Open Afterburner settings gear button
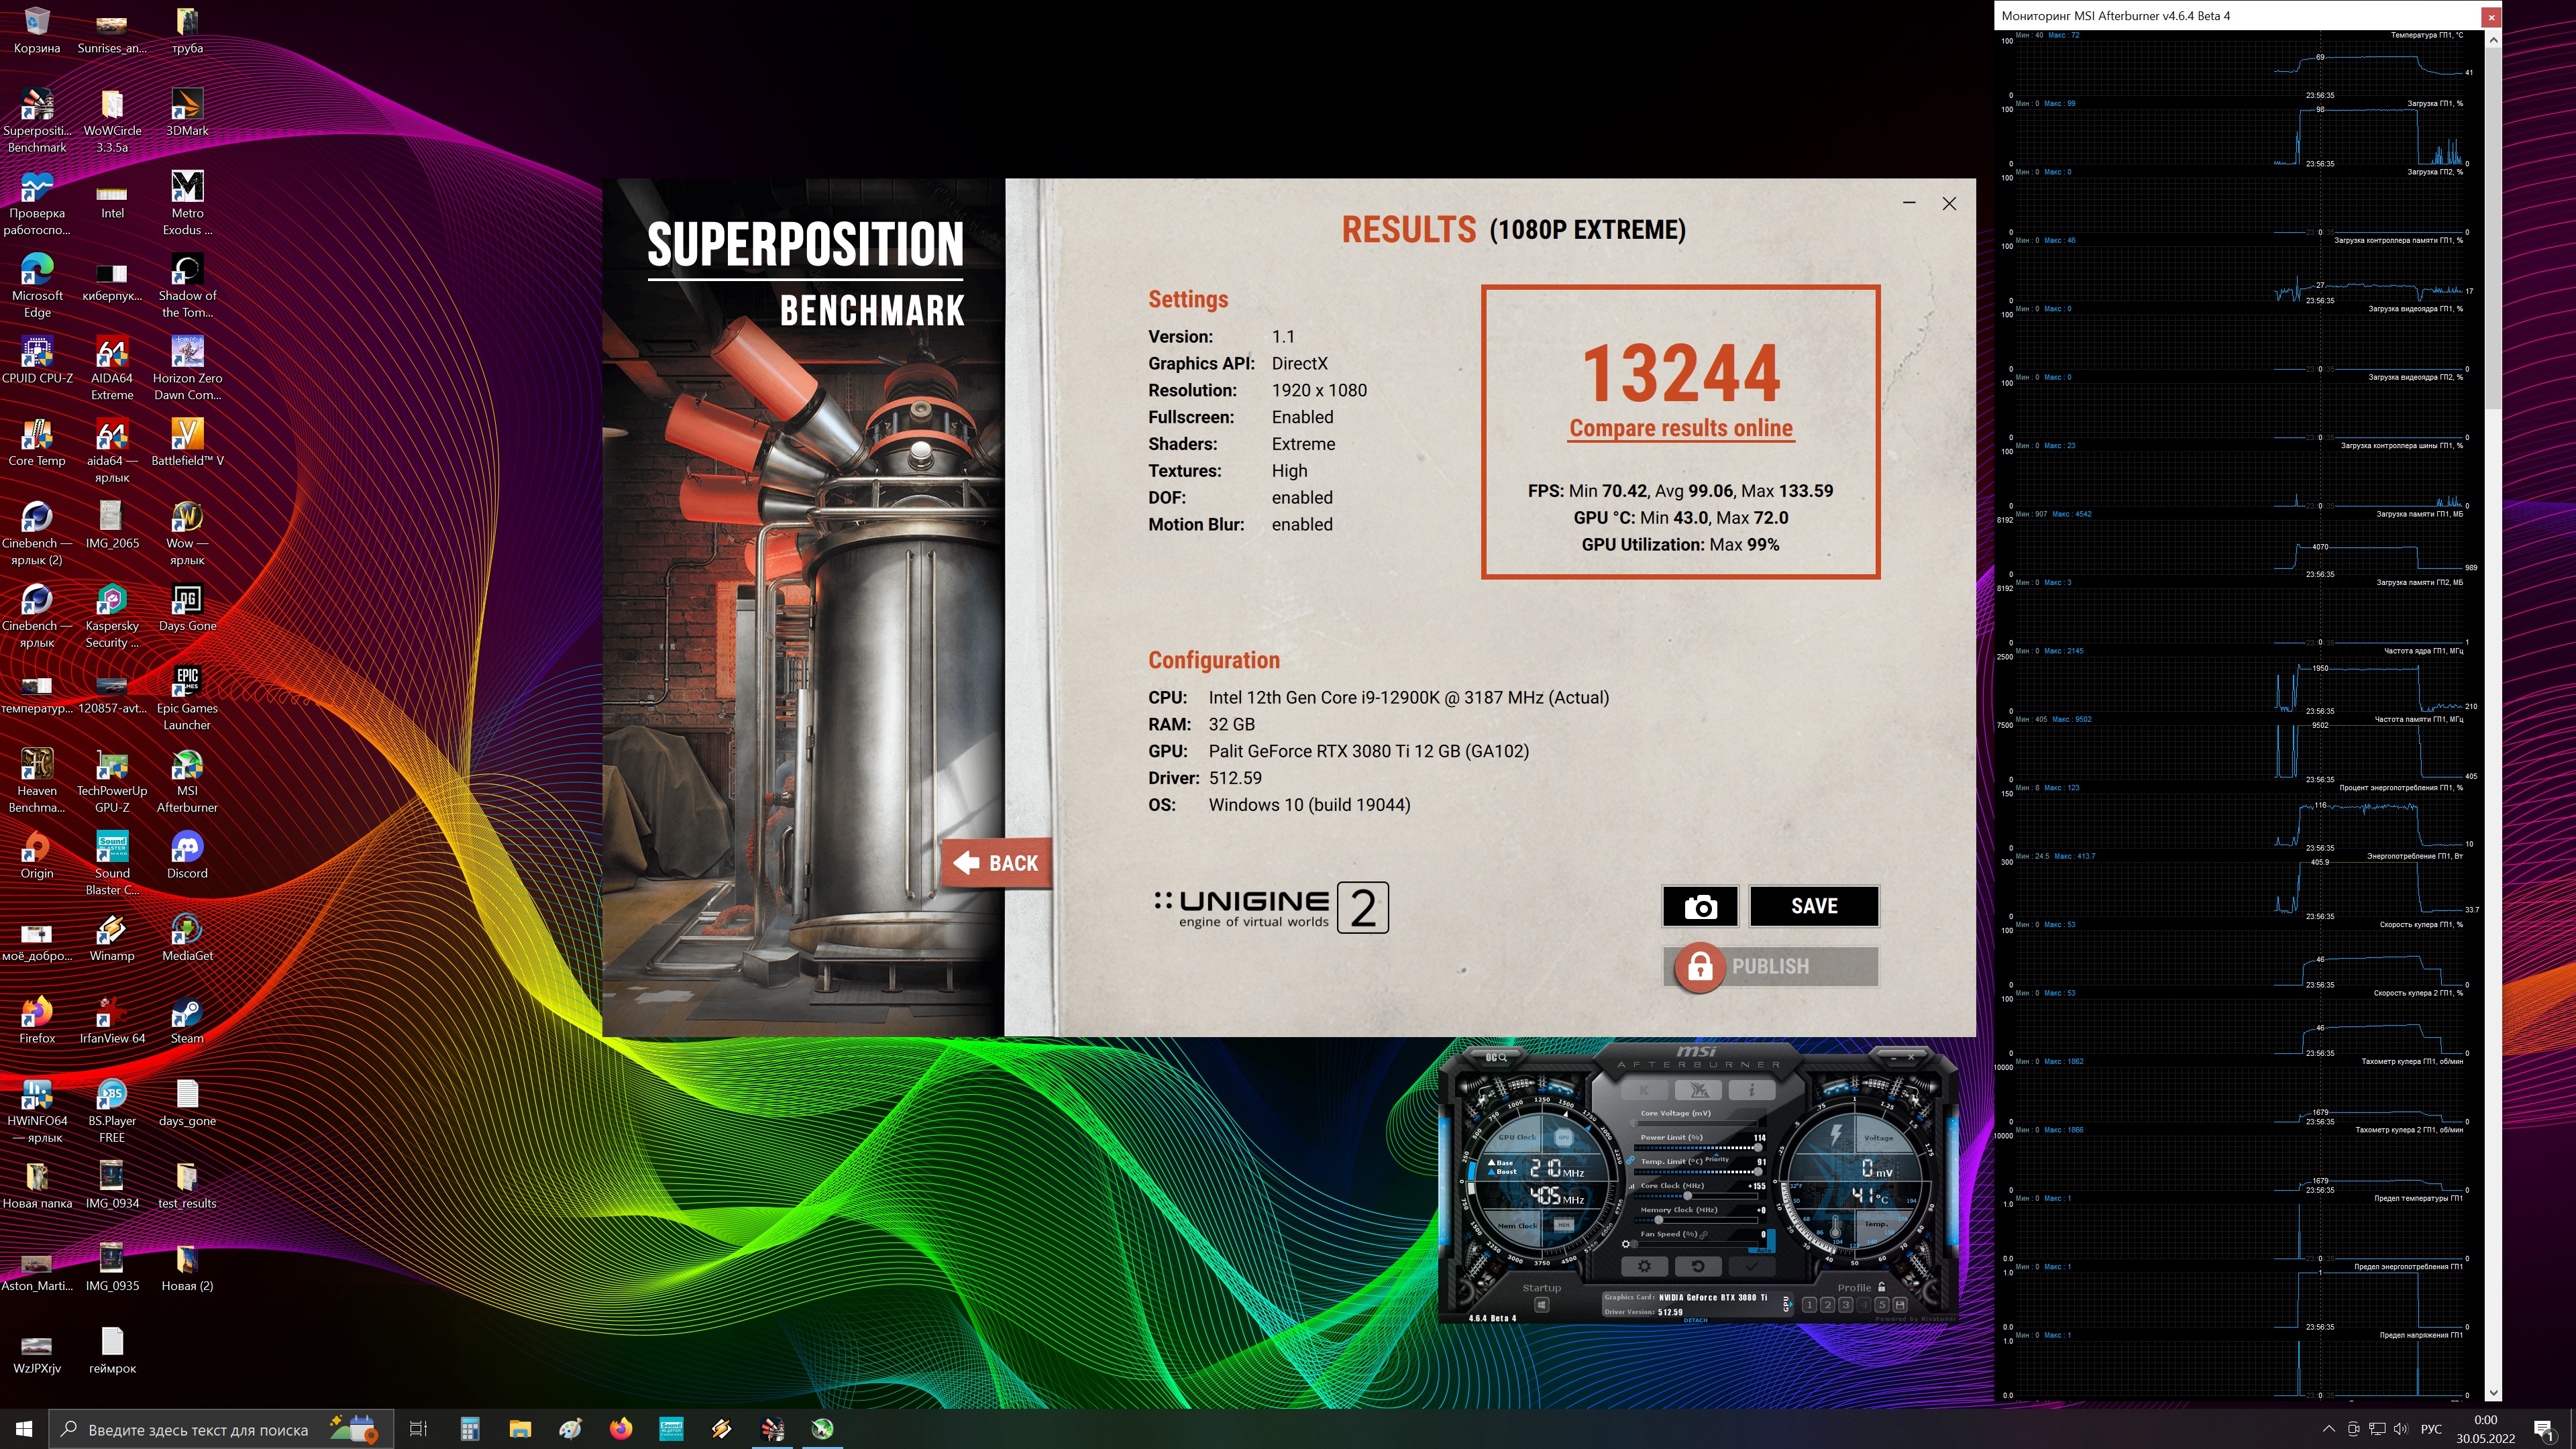Image resolution: width=2576 pixels, height=1449 pixels. pos(1645,1266)
